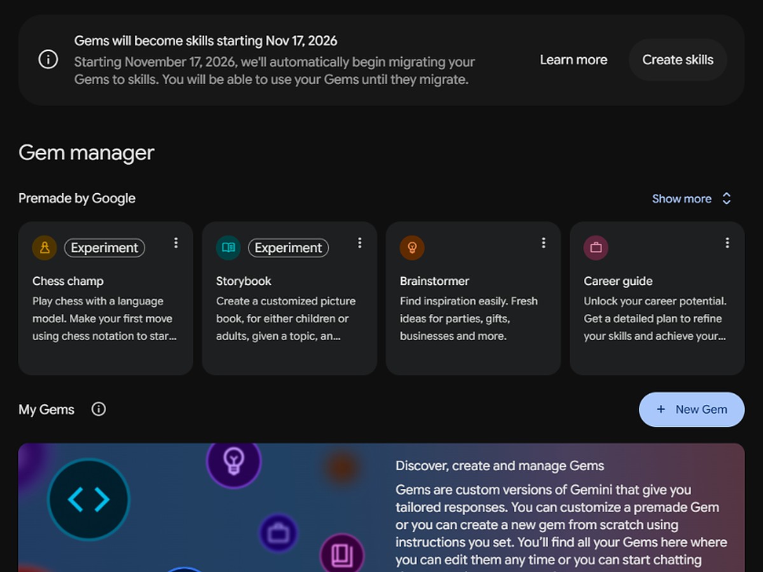
Task: Click the Premade by Google label
Action: pyautogui.click(x=77, y=198)
